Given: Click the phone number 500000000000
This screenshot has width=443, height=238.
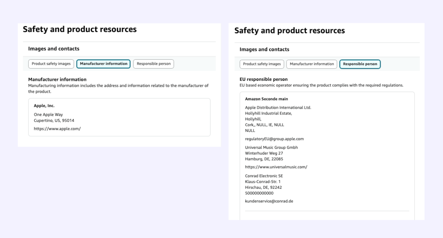Looking at the screenshot, I should (x=259, y=193).
